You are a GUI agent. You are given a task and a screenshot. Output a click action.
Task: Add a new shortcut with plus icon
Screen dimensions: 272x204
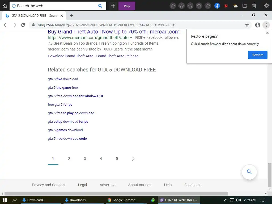pos(113,6)
